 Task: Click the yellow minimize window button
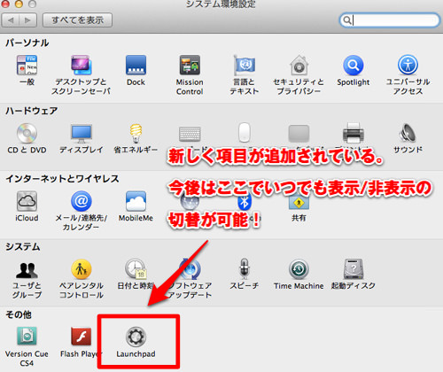pyautogui.click(x=19, y=4)
